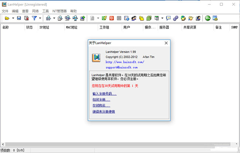Screen dimensions: 240x153
Task: Click the speech bubble message icon
Action: [x=168, y=18]
